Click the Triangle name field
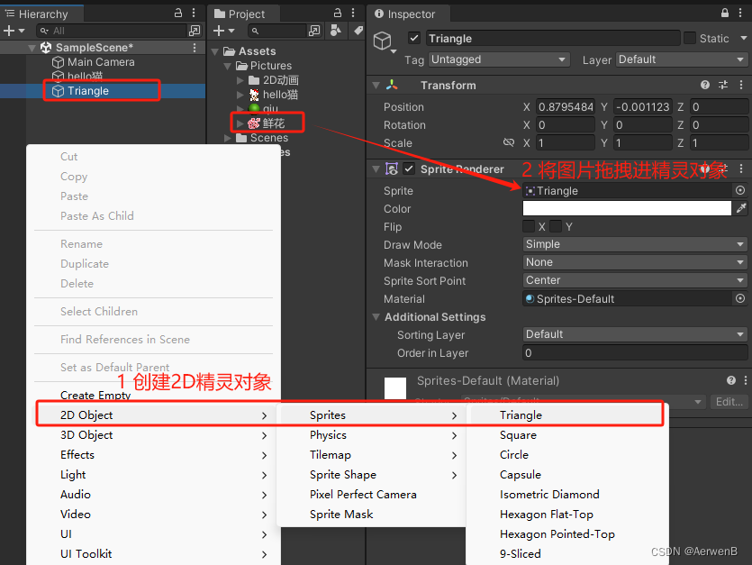Screen dimensions: 752x565 pyautogui.click(x=553, y=38)
